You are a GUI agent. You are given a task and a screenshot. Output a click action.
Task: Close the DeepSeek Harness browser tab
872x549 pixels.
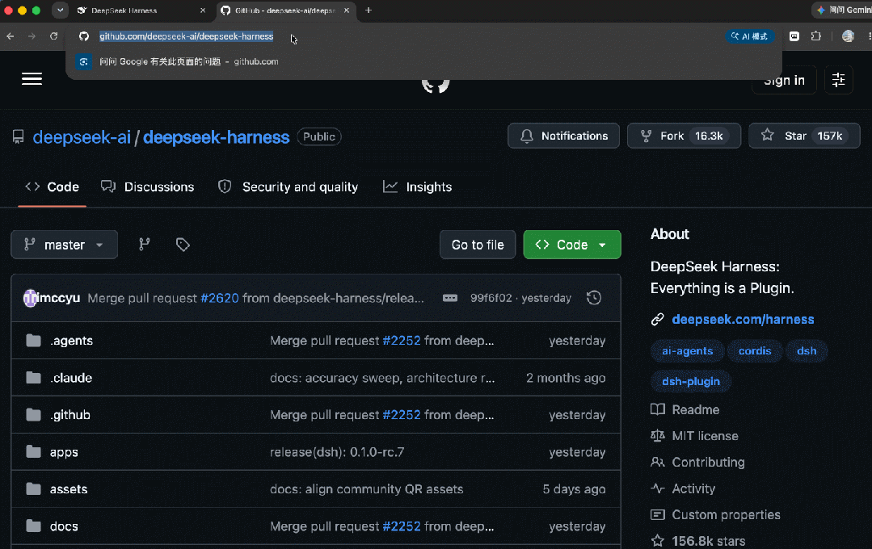202,10
